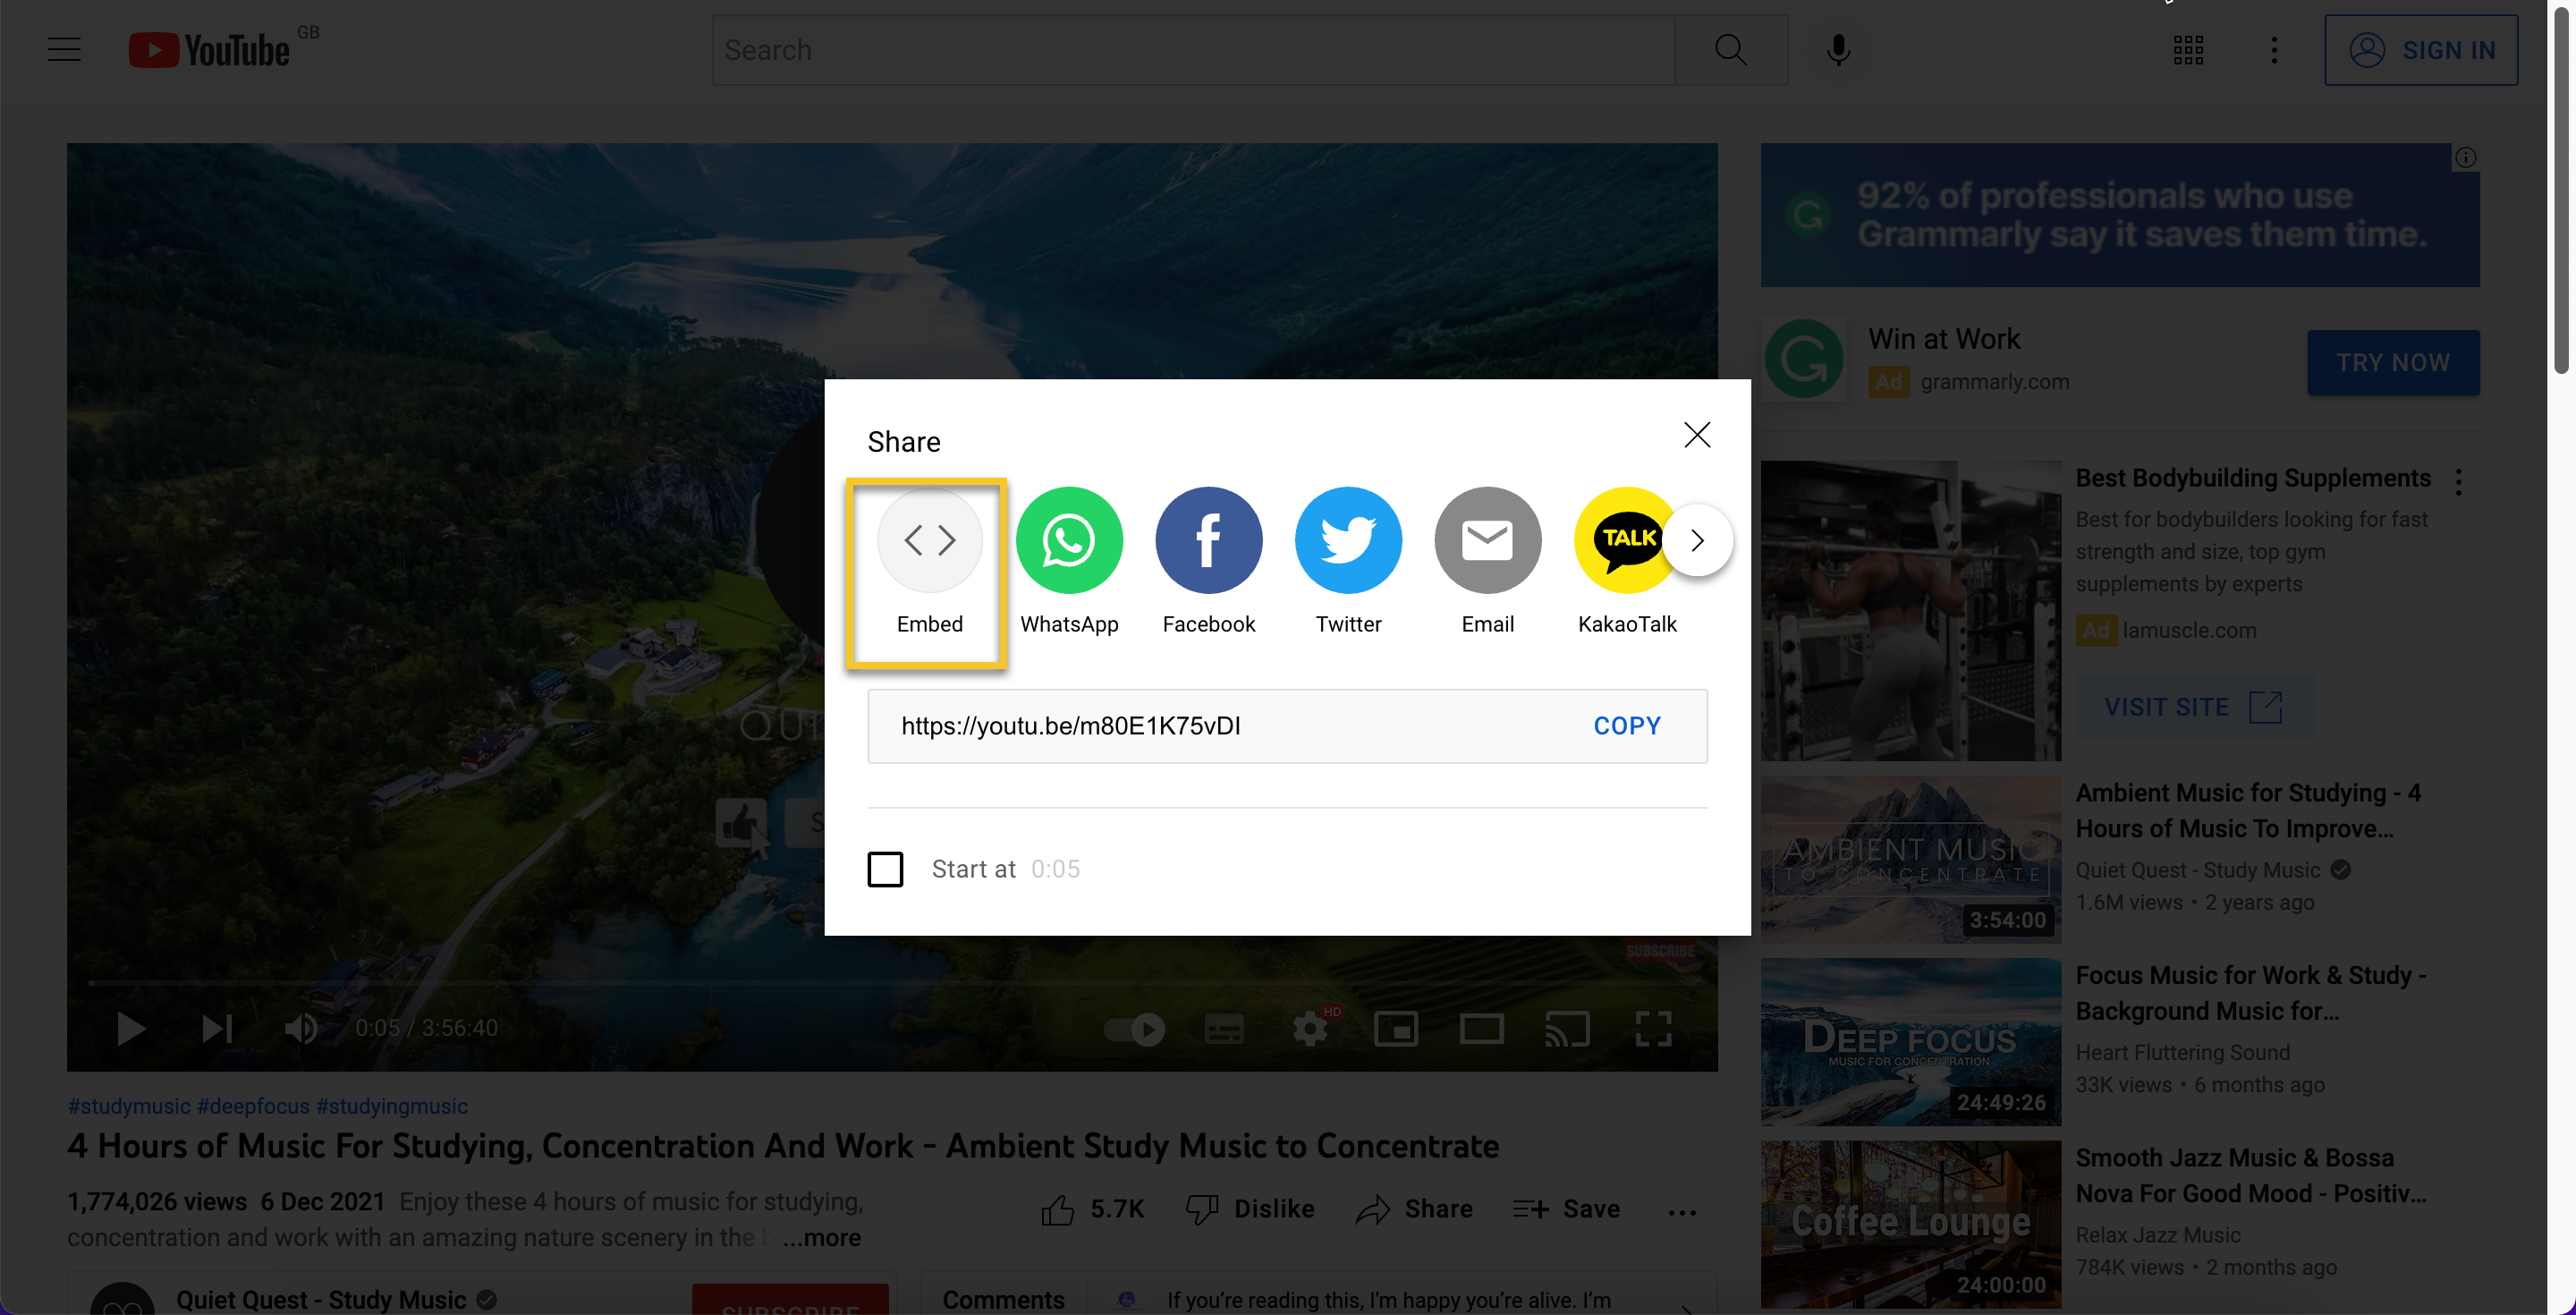This screenshot has height=1315, width=2576.
Task: Copy the youtu.be video link
Action: tap(1626, 725)
